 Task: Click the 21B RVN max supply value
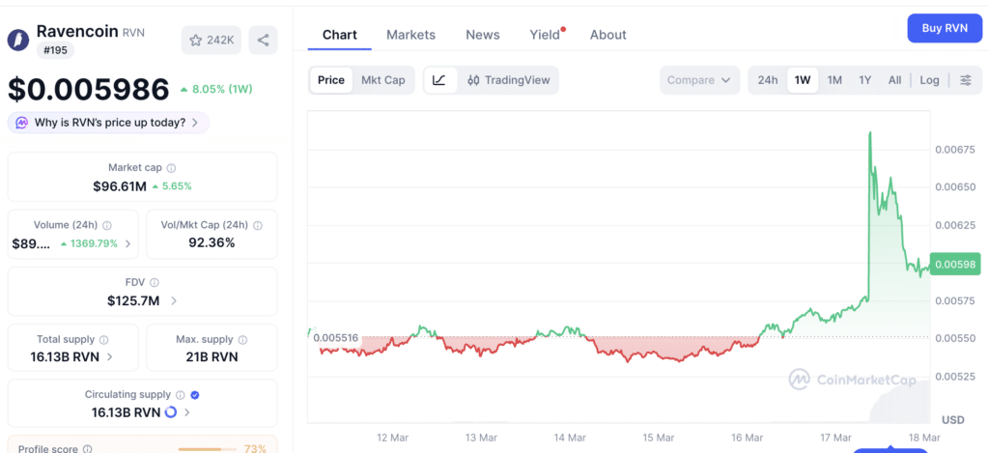pyautogui.click(x=212, y=356)
